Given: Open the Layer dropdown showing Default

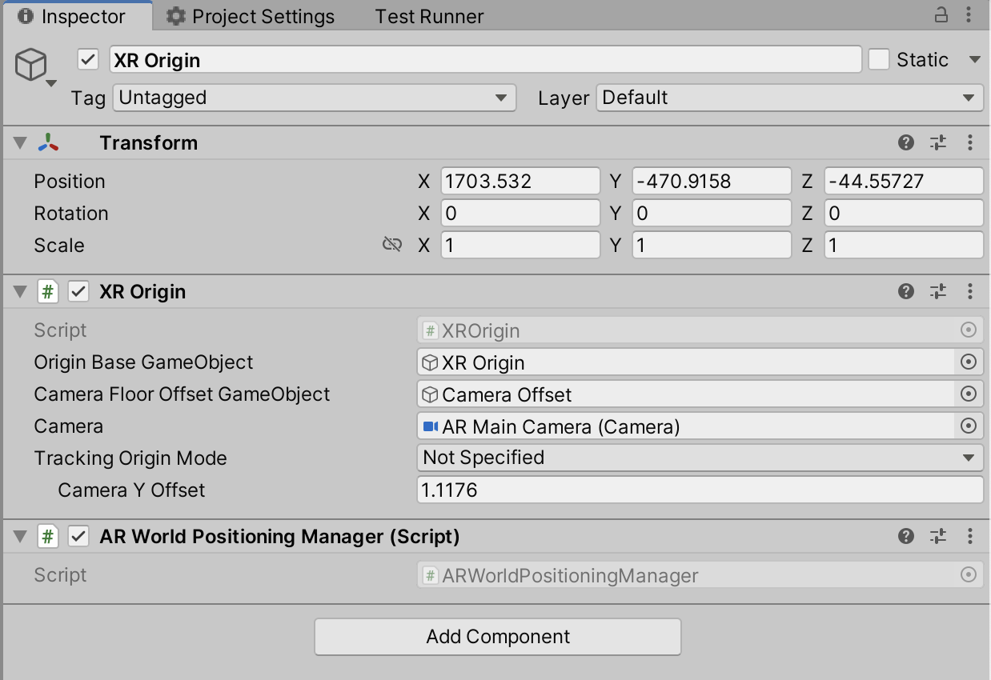Looking at the screenshot, I should click(789, 98).
